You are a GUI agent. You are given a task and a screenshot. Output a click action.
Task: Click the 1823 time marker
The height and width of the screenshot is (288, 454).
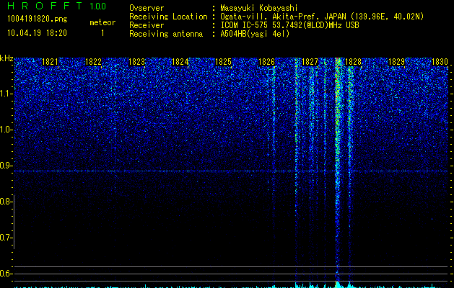[x=136, y=62]
